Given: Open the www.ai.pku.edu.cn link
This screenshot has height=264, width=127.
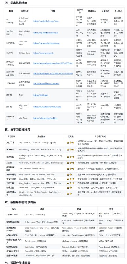Looking at the screenshot, I should tap(53, 73).
